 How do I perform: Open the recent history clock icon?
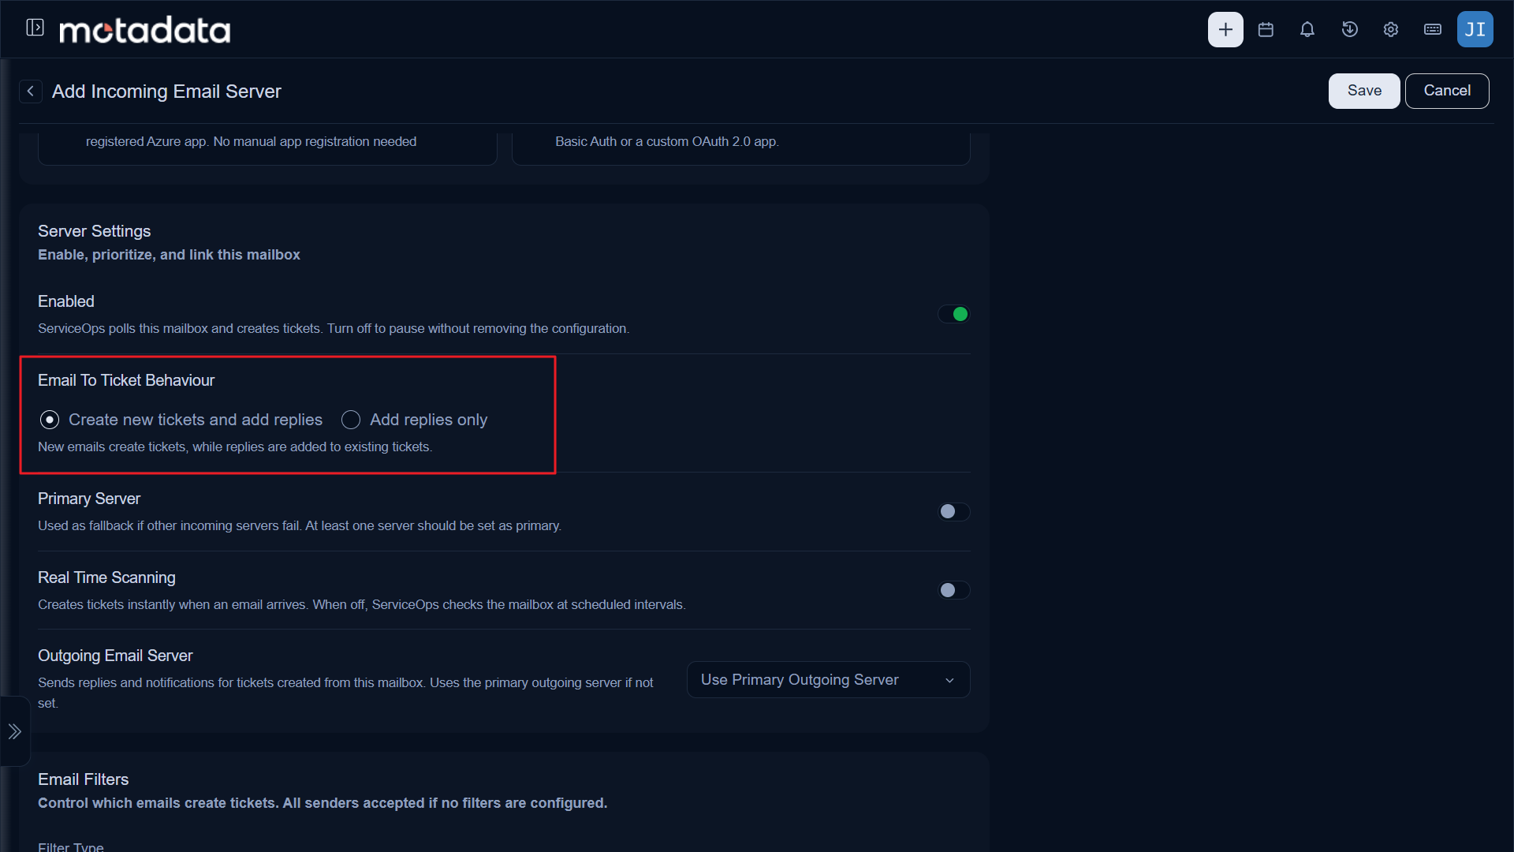pos(1349,29)
